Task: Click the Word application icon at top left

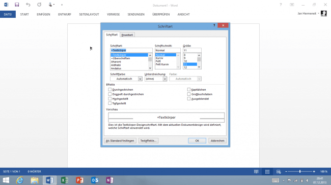Action: click(x=6, y=5)
